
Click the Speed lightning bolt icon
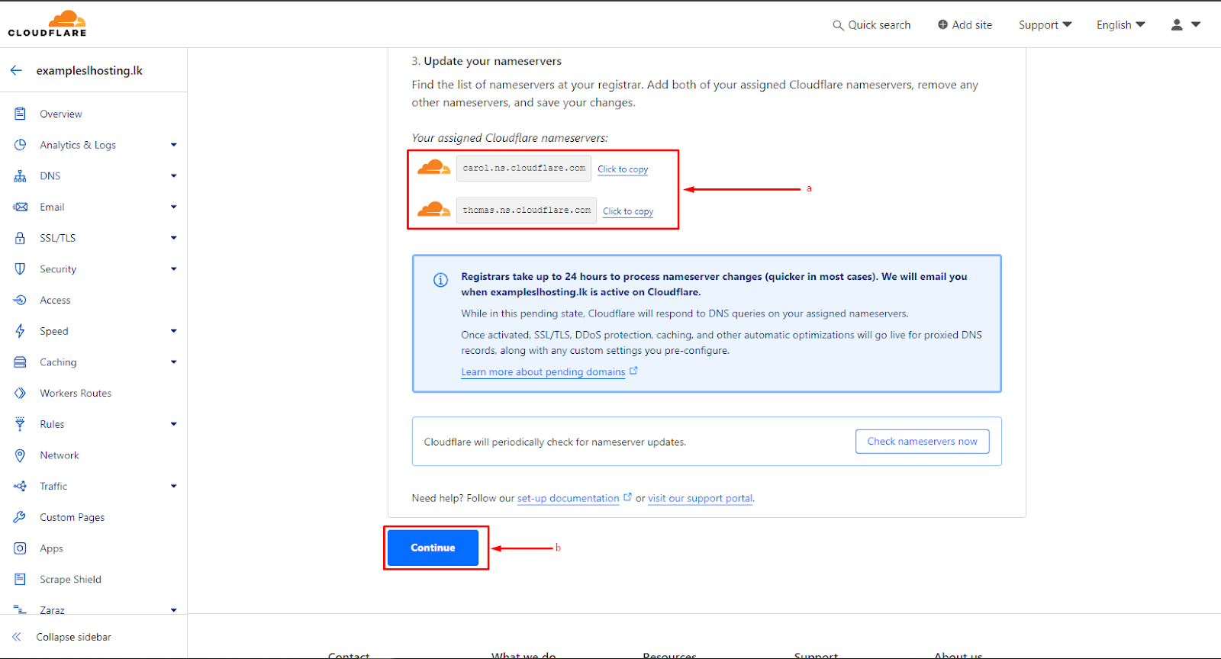point(20,331)
